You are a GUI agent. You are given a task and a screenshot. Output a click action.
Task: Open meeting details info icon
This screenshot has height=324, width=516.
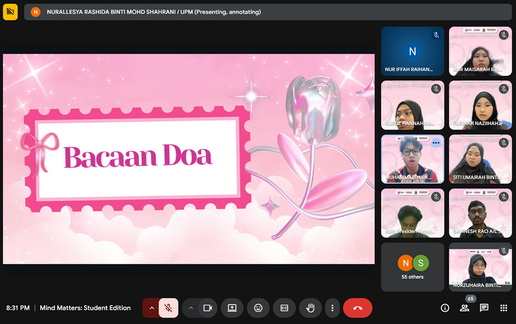pos(445,308)
